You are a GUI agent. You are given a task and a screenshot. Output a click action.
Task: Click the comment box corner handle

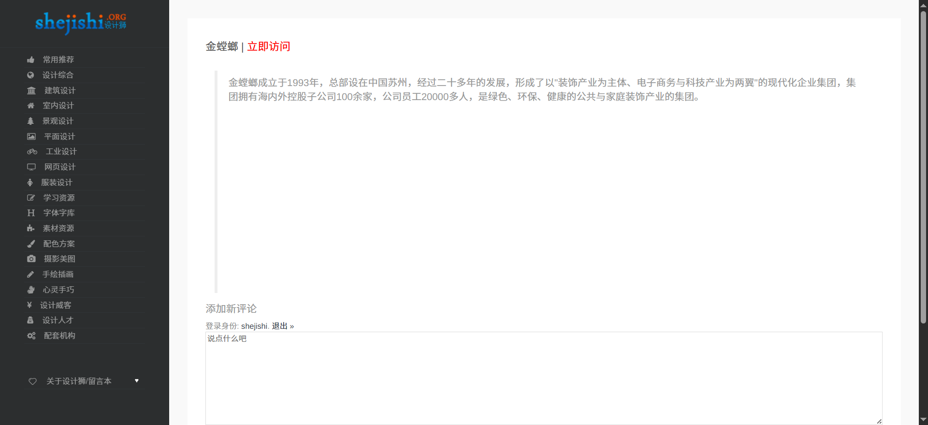coord(879,422)
